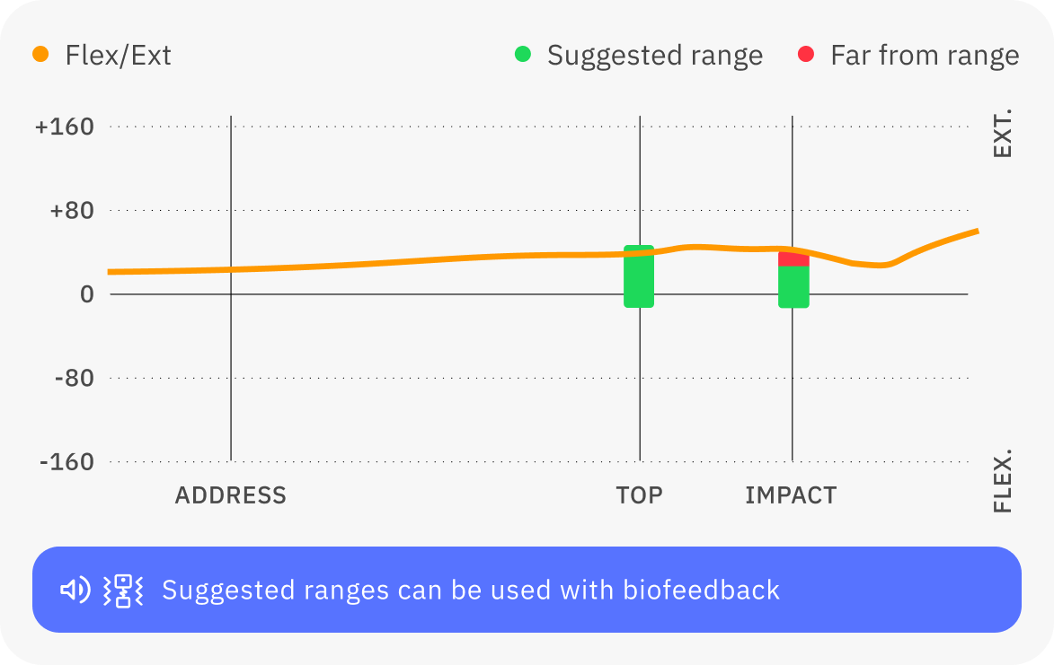Click the Suggested range legend label

tap(654, 56)
